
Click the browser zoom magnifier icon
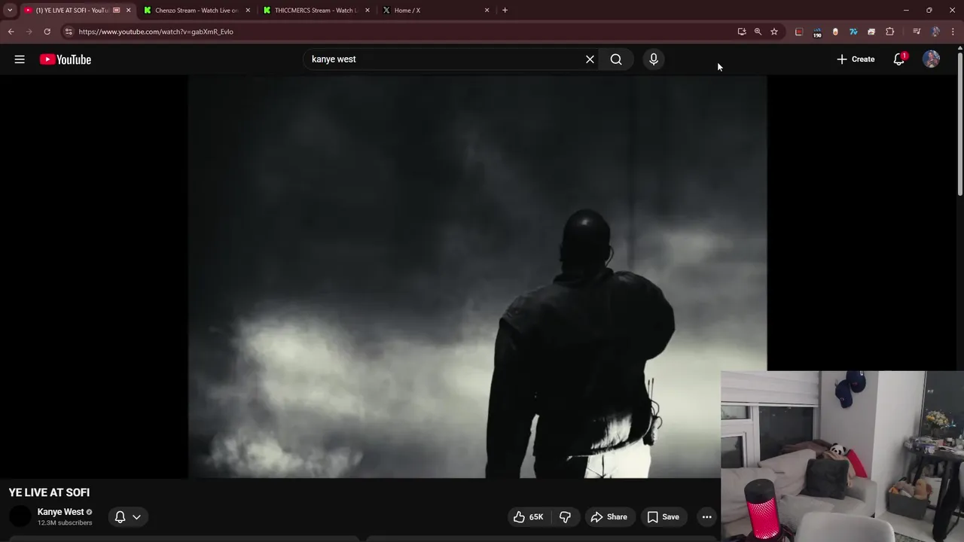[758, 32]
